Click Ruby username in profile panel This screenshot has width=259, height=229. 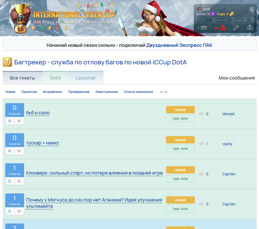[206, 9]
